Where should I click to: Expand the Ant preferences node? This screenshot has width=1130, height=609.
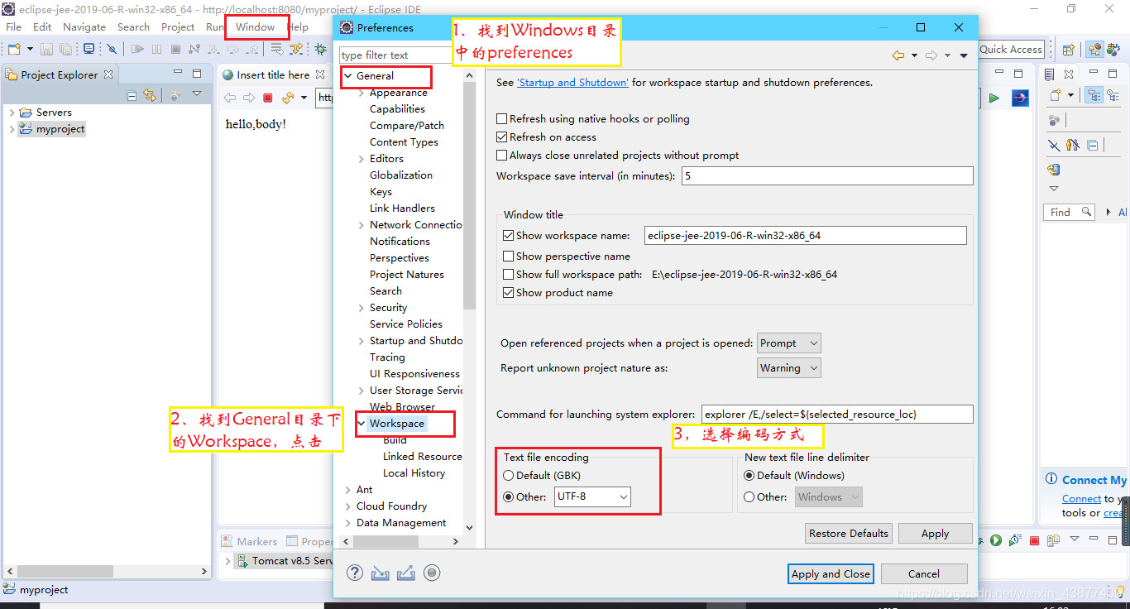(x=348, y=490)
